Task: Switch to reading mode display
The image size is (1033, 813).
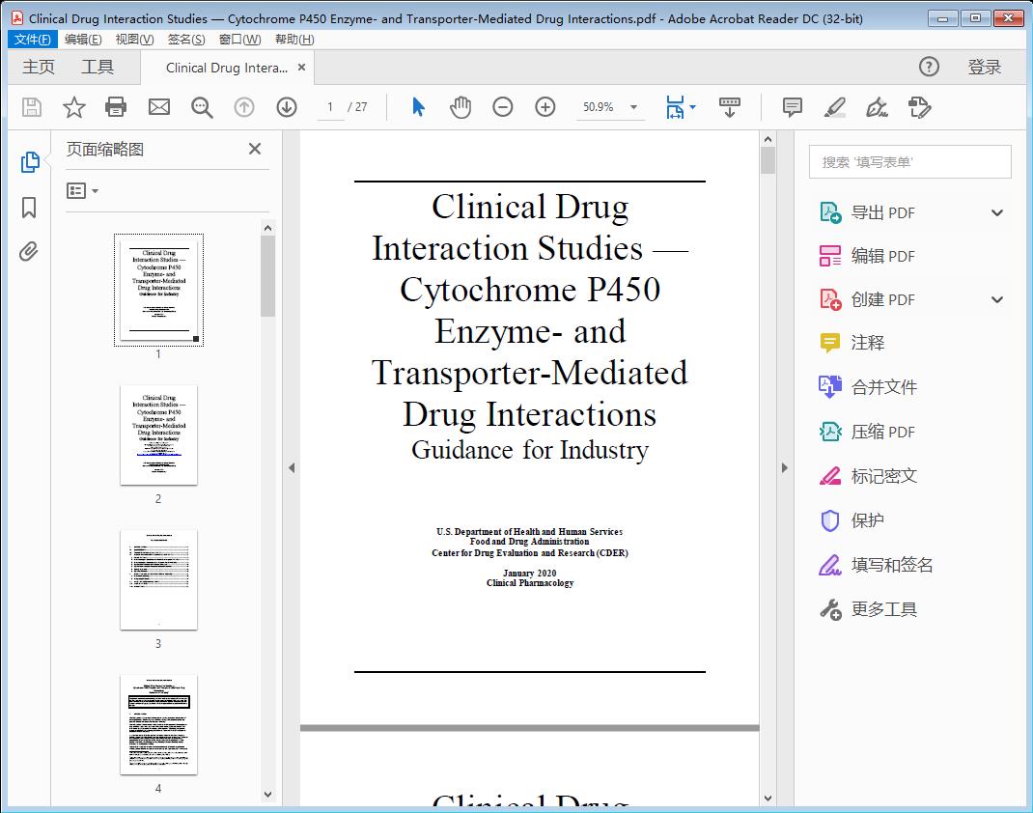Action: [730, 107]
